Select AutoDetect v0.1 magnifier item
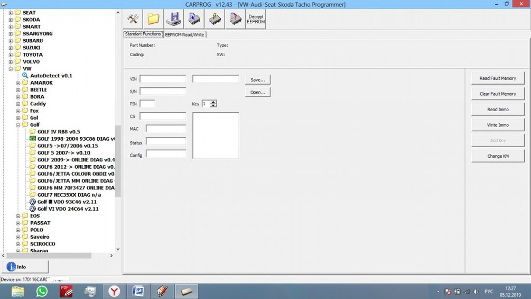The height and width of the screenshot is (299, 531). point(51,76)
